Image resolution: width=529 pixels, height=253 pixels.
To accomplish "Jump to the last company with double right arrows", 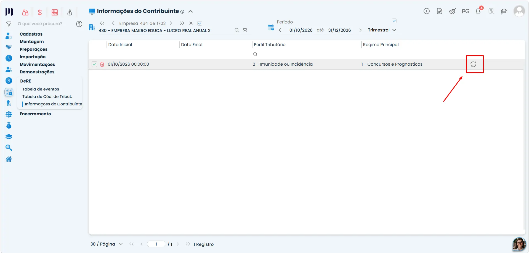I will [x=182, y=23].
